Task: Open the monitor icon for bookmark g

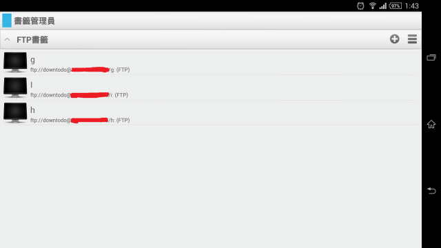Action: point(15,62)
